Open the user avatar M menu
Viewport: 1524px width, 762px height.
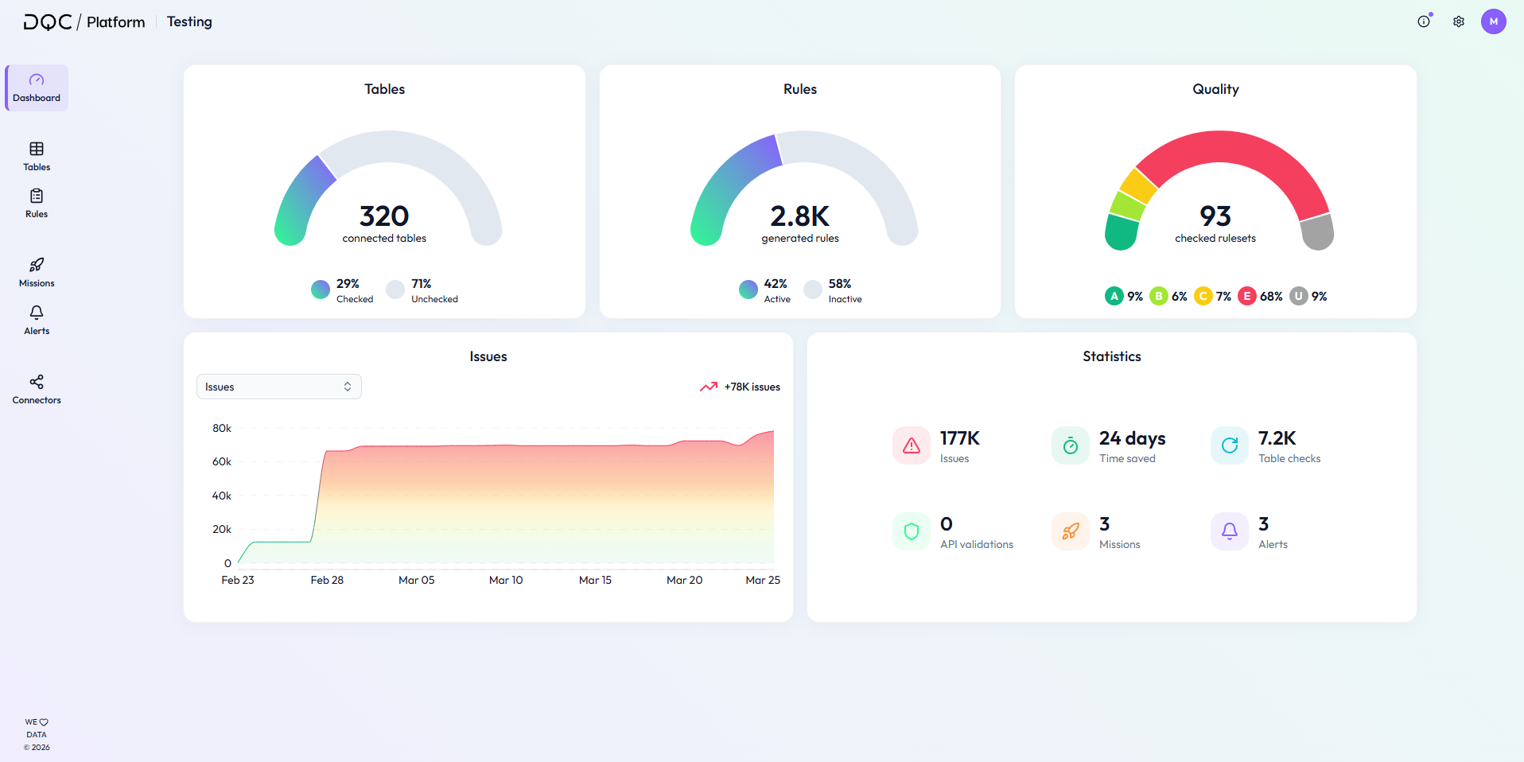1494,21
